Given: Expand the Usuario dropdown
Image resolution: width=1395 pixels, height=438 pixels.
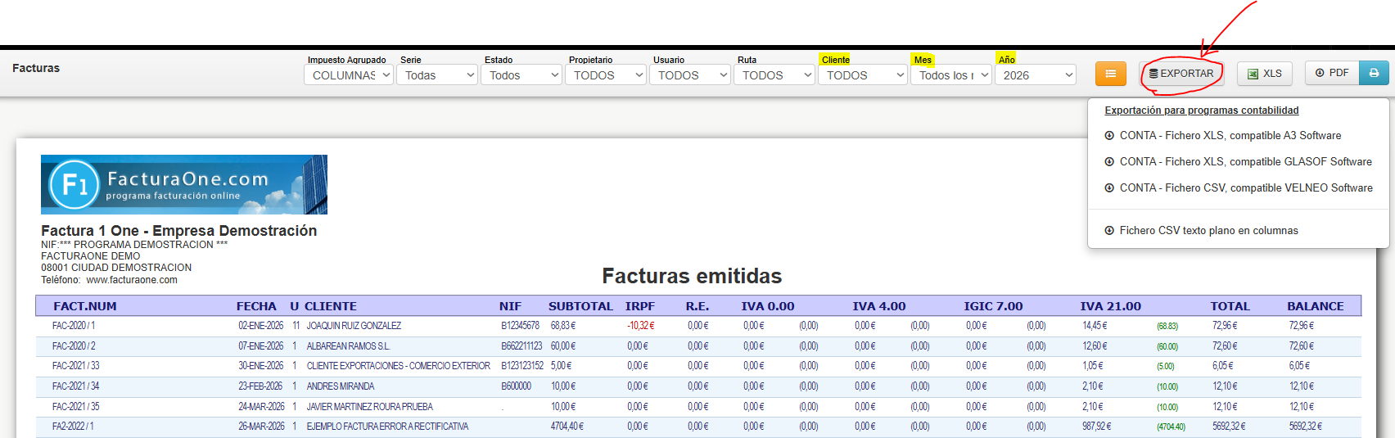Looking at the screenshot, I should click(692, 75).
